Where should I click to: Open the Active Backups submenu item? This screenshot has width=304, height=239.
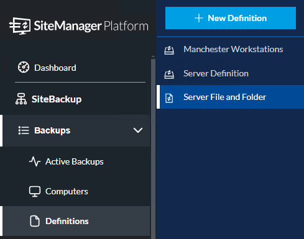click(x=75, y=161)
